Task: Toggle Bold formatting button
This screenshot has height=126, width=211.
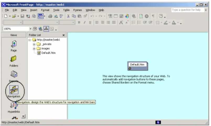Action: [x=79, y=23]
